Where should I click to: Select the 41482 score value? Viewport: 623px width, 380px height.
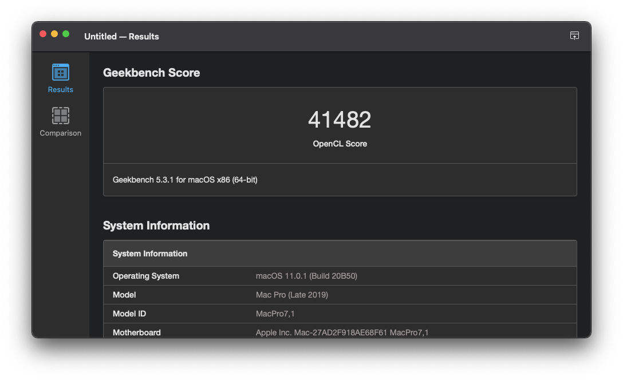tap(340, 120)
